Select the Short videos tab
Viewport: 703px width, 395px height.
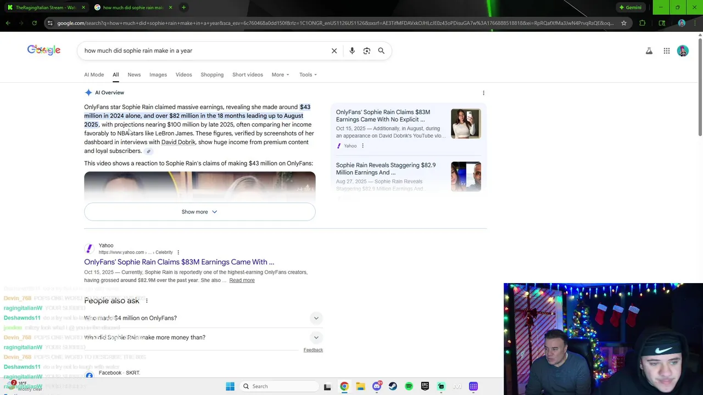click(x=248, y=75)
